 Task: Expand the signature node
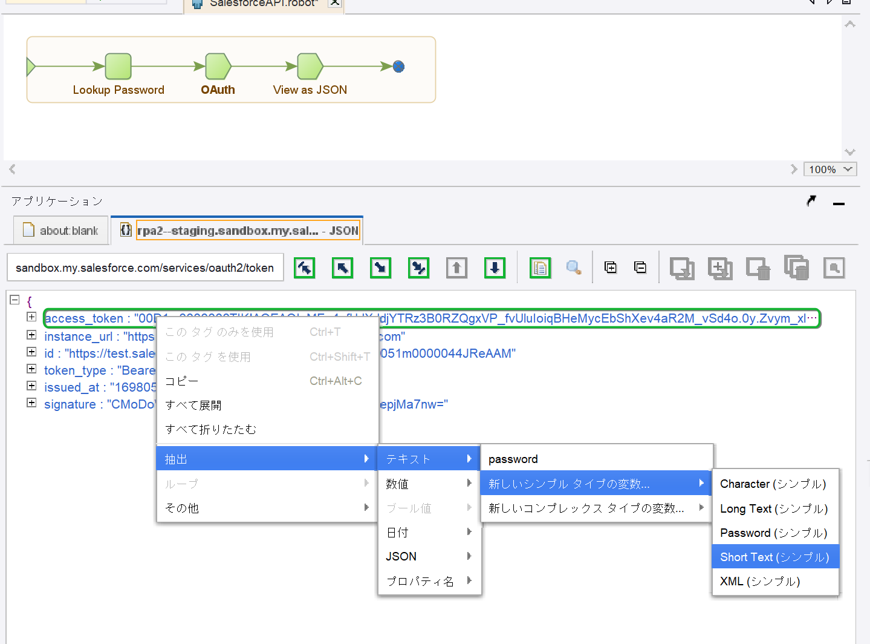tap(31, 402)
